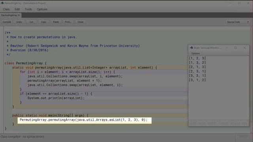Click the 'if (element == arrayList.size() - 1)' line

click(56, 94)
